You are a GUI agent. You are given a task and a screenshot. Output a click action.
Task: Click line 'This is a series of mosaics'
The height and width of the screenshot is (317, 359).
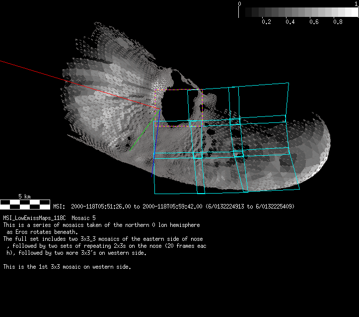(x=102, y=225)
